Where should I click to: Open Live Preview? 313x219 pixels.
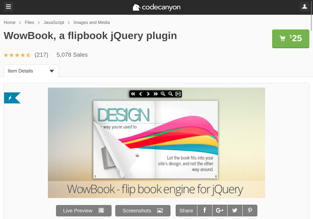pyautogui.click(x=84, y=211)
